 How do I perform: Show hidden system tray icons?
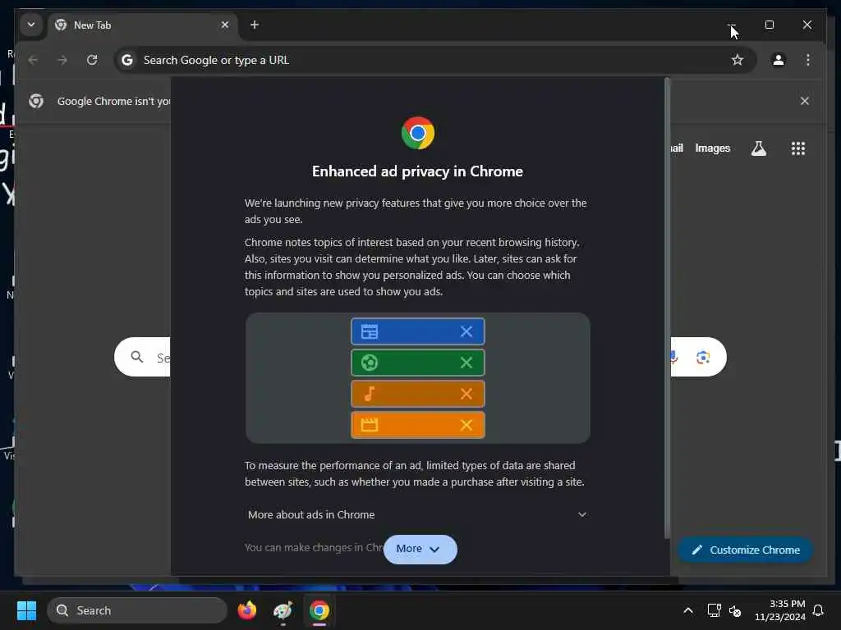click(x=688, y=610)
